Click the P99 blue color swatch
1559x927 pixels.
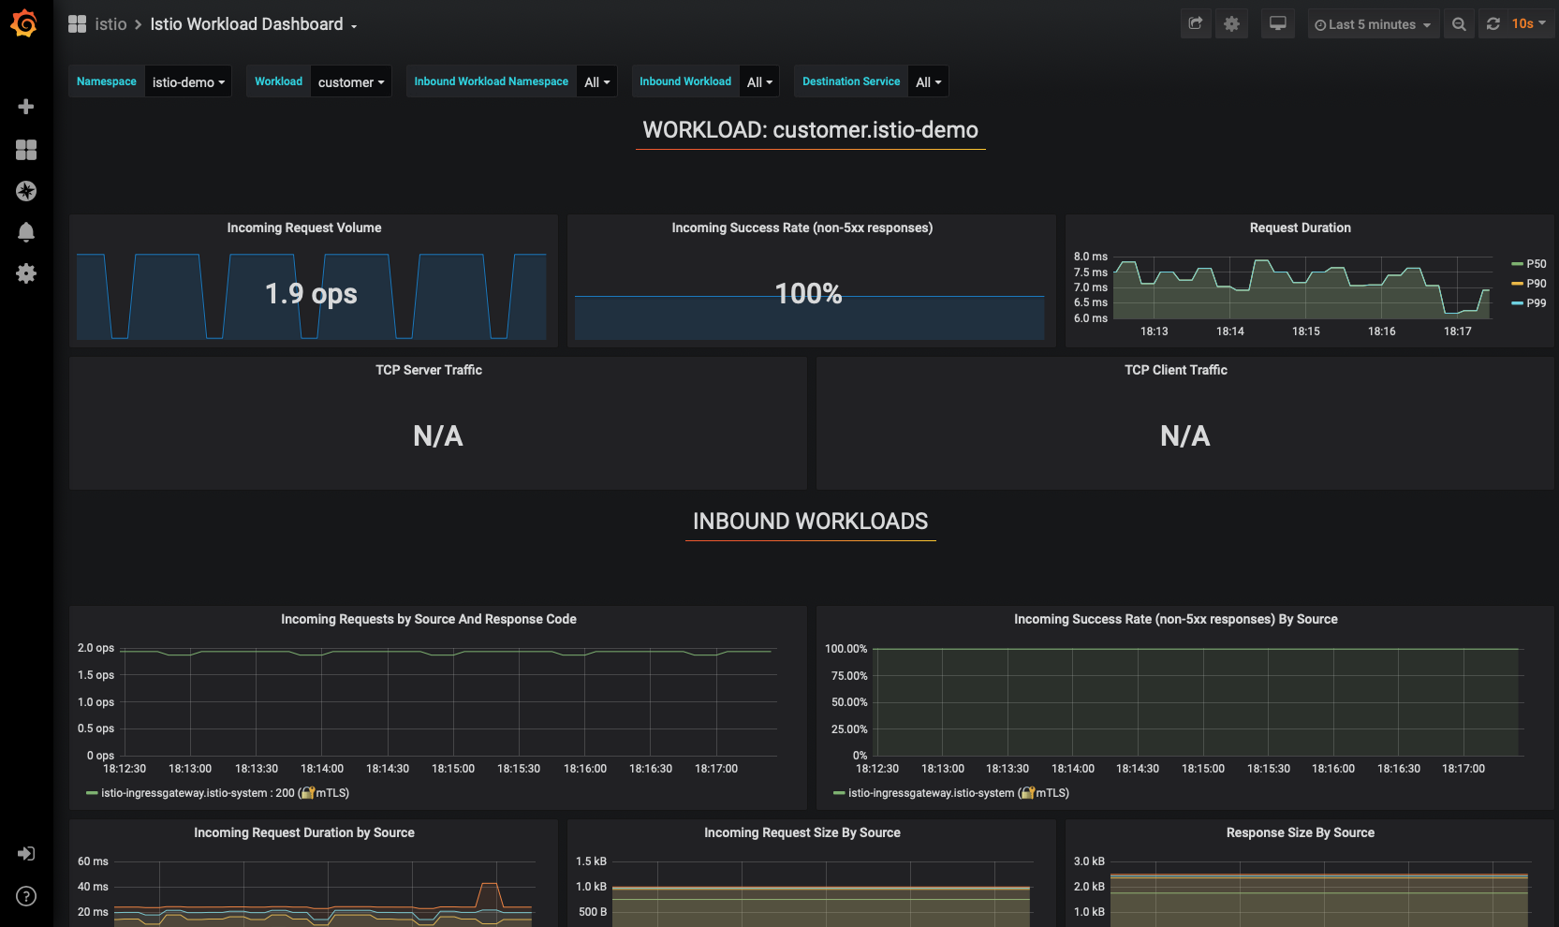tap(1517, 303)
